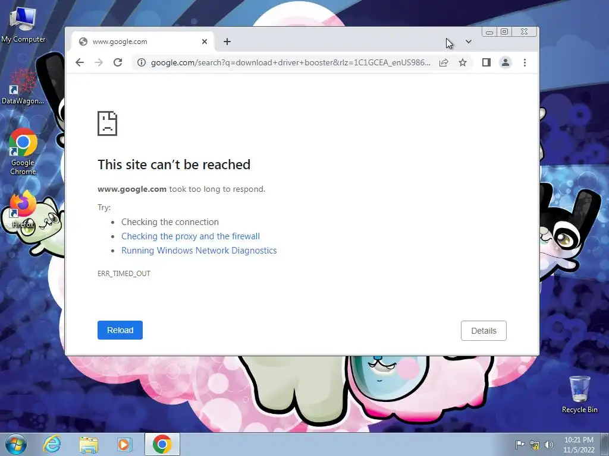Open the Chrome profile menu
The height and width of the screenshot is (456, 609).
[506, 62]
